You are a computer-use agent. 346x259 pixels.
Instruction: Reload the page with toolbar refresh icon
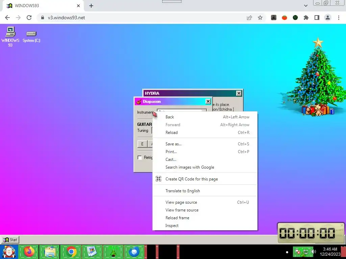point(29,18)
